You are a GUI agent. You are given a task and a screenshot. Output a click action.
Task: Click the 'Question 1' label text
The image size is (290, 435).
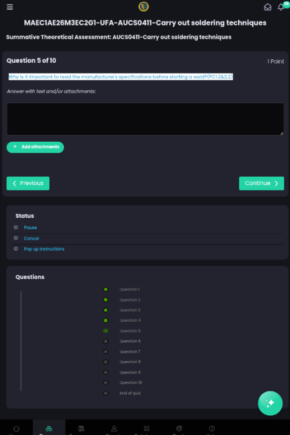click(x=129, y=289)
